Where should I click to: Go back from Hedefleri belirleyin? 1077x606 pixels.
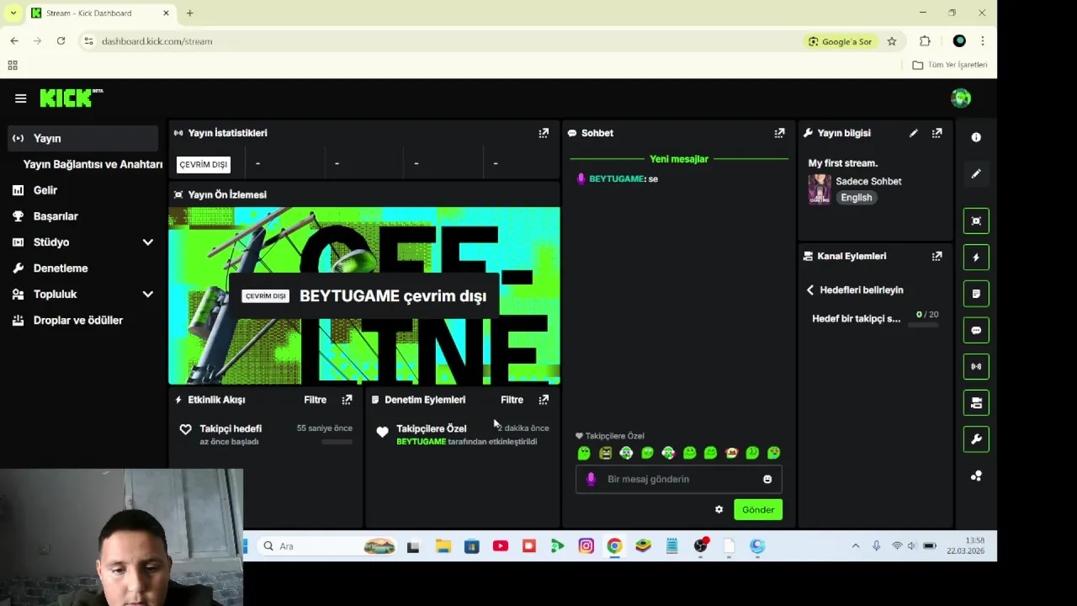[810, 290]
